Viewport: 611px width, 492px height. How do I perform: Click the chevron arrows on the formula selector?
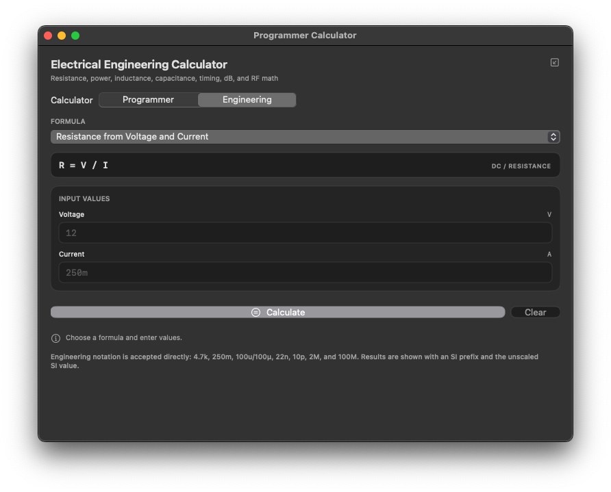(x=553, y=137)
